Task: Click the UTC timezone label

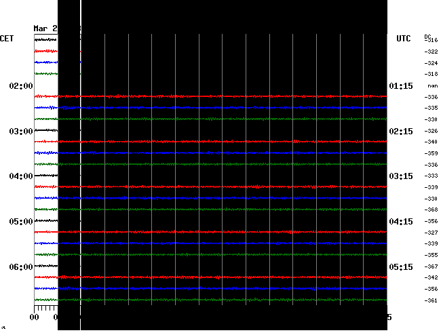Action: point(404,38)
